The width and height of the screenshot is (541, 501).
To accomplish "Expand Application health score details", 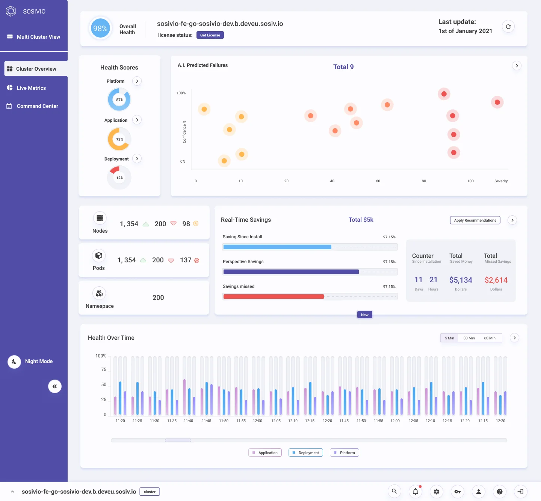I will 137,120.
